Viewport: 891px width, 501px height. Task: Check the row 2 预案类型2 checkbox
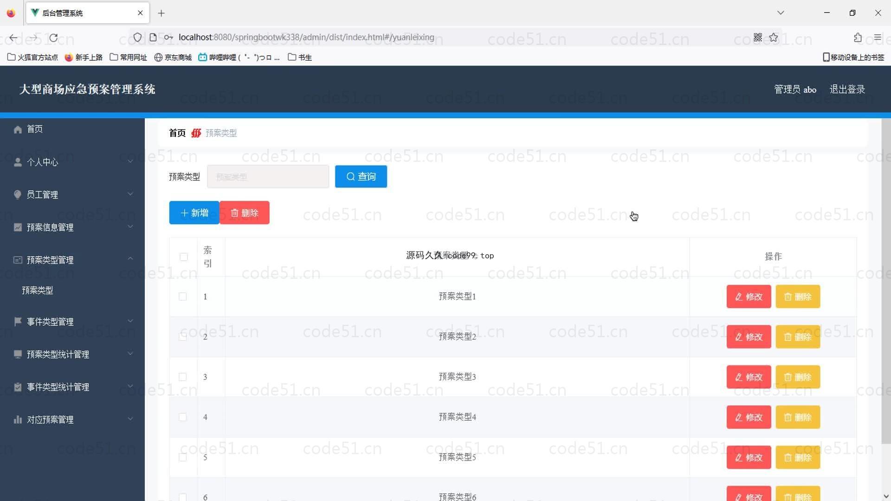[183, 337]
